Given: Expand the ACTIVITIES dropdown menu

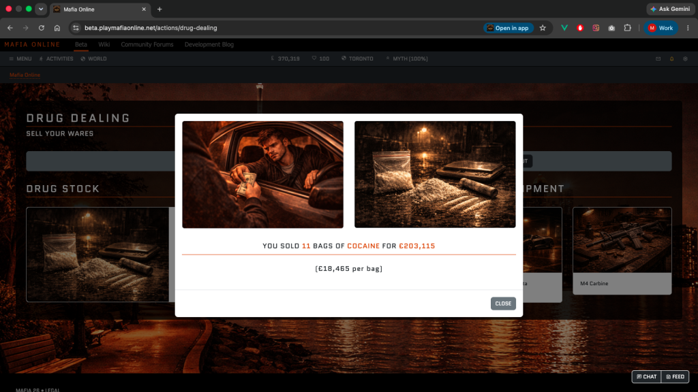Looking at the screenshot, I should pyautogui.click(x=56, y=59).
